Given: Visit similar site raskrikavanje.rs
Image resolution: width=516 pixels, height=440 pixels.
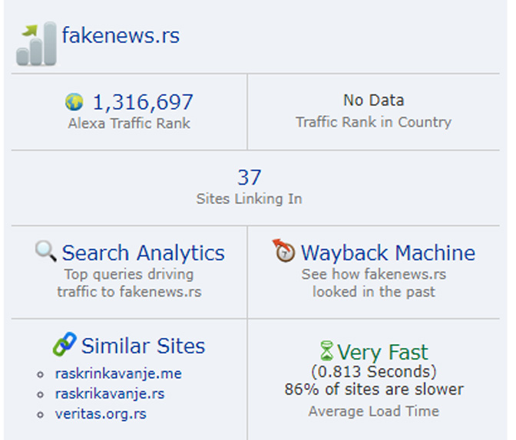Looking at the screenshot, I should 110,394.
